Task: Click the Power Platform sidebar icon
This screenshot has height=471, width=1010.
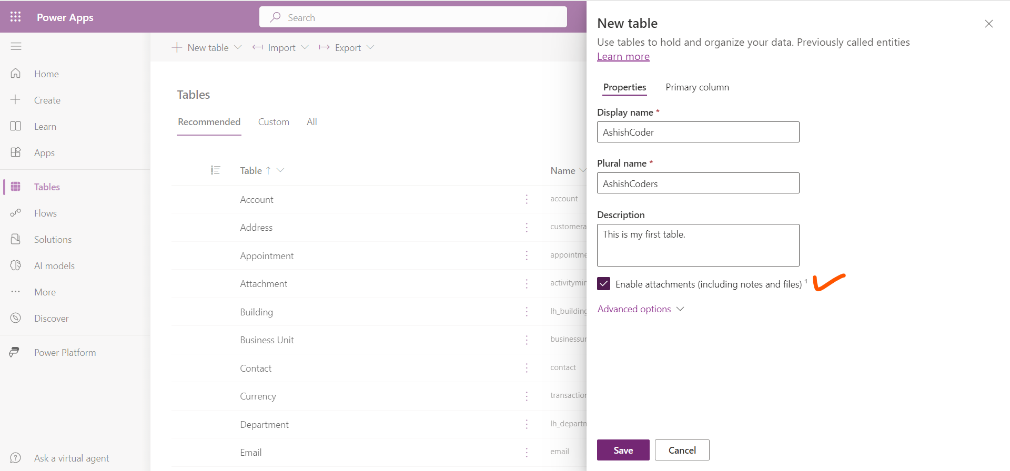Action: [x=15, y=352]
